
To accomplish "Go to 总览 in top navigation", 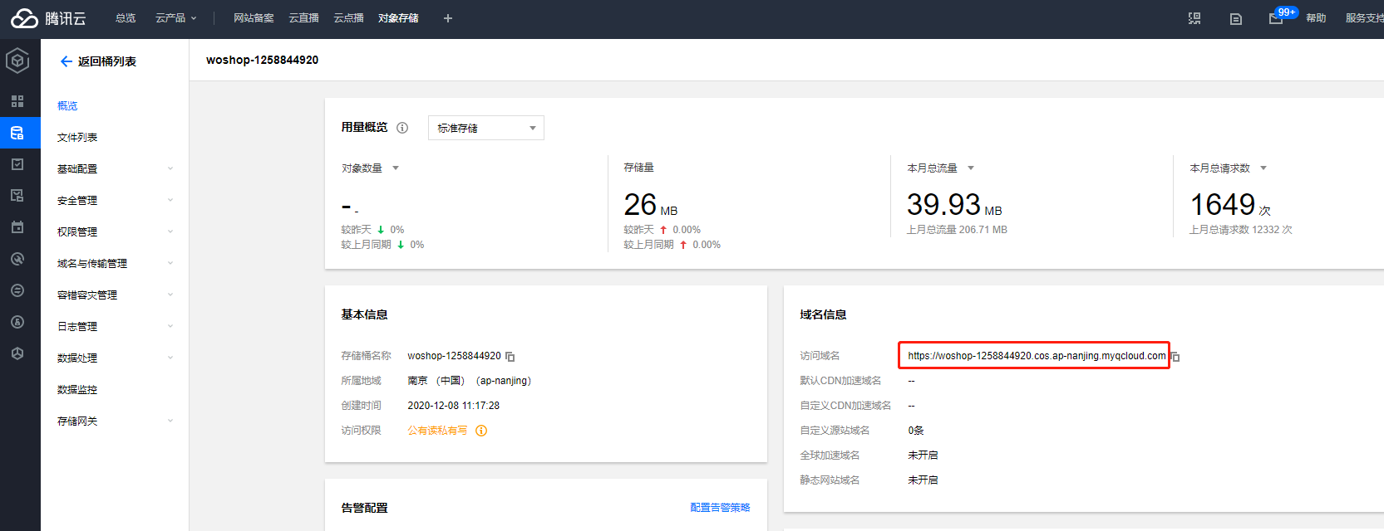I will coord(126,18).
